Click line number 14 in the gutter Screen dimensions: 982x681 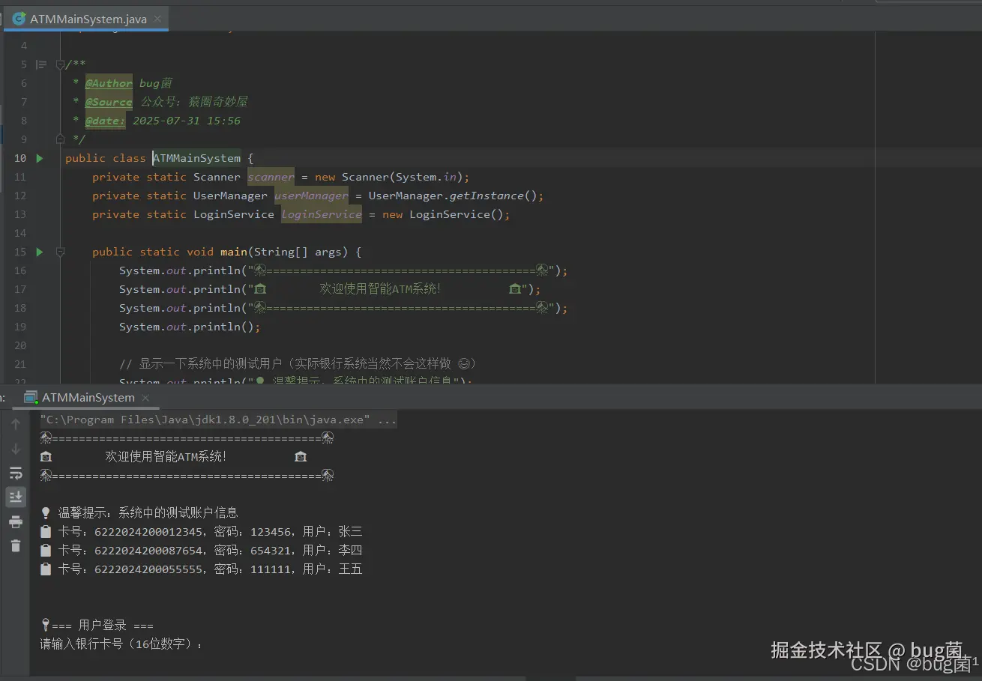pyautogui.click(x=20, y=233)
